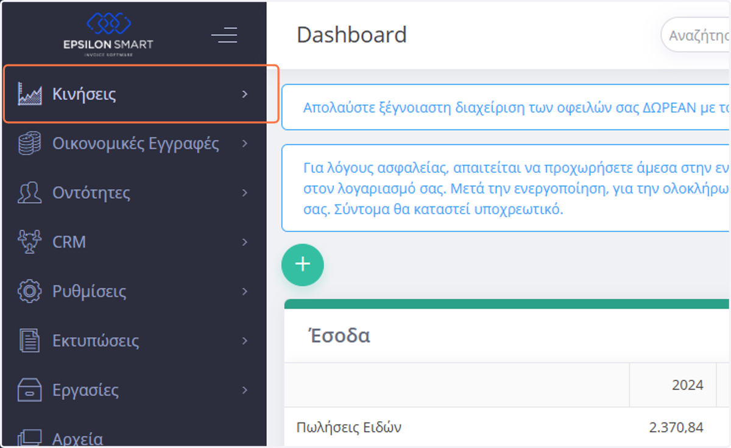The image size is (731, 448).
Task: Expand the CRM chevron
Action: coord(245,242)
